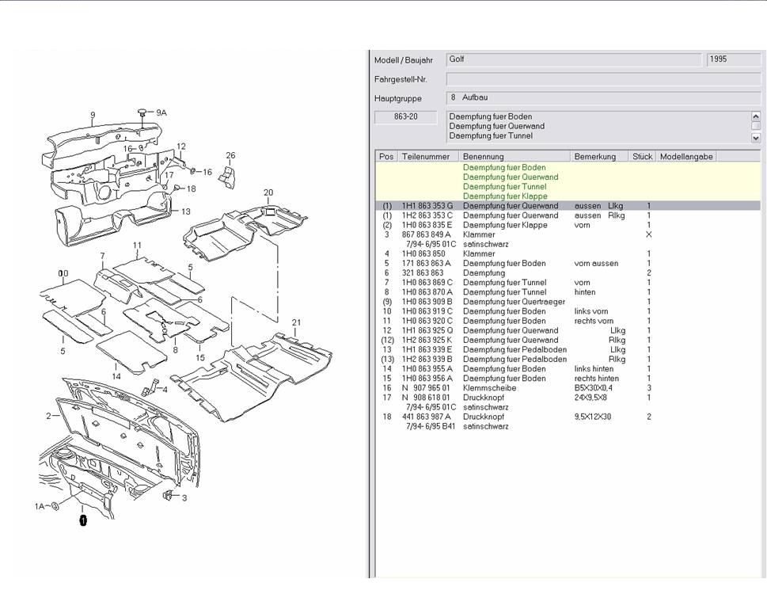This screenshot has height=598, width=767.
Task: Click floor insulation callout 20 in the diagram
Action: [x=268, y=192]
